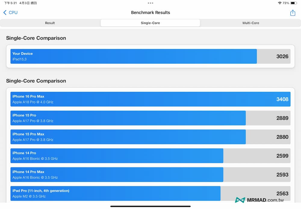The width and height of the screenshot is (301, 209).
Task: Tap the Benchmark Results title
Action: (x=150, y=13)
